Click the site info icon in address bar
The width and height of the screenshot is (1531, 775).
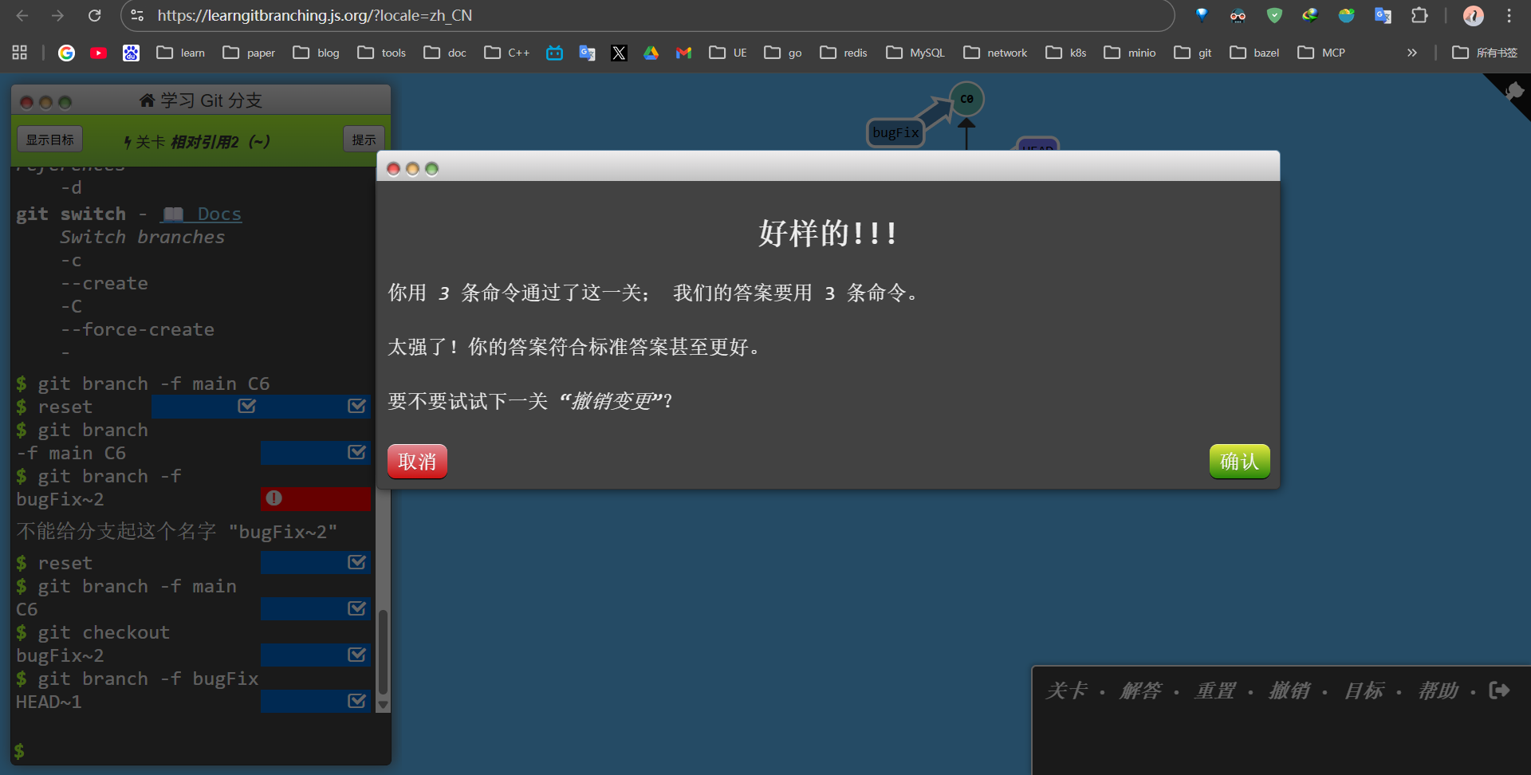[x=137, y=15]
